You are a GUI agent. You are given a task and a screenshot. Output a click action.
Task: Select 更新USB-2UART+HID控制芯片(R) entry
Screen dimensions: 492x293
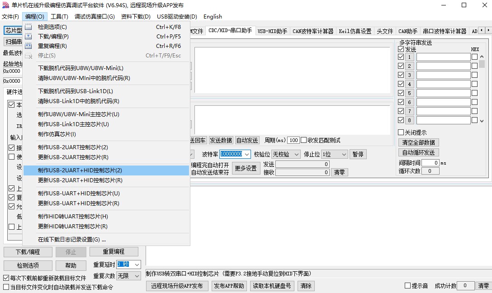point(107,180)
